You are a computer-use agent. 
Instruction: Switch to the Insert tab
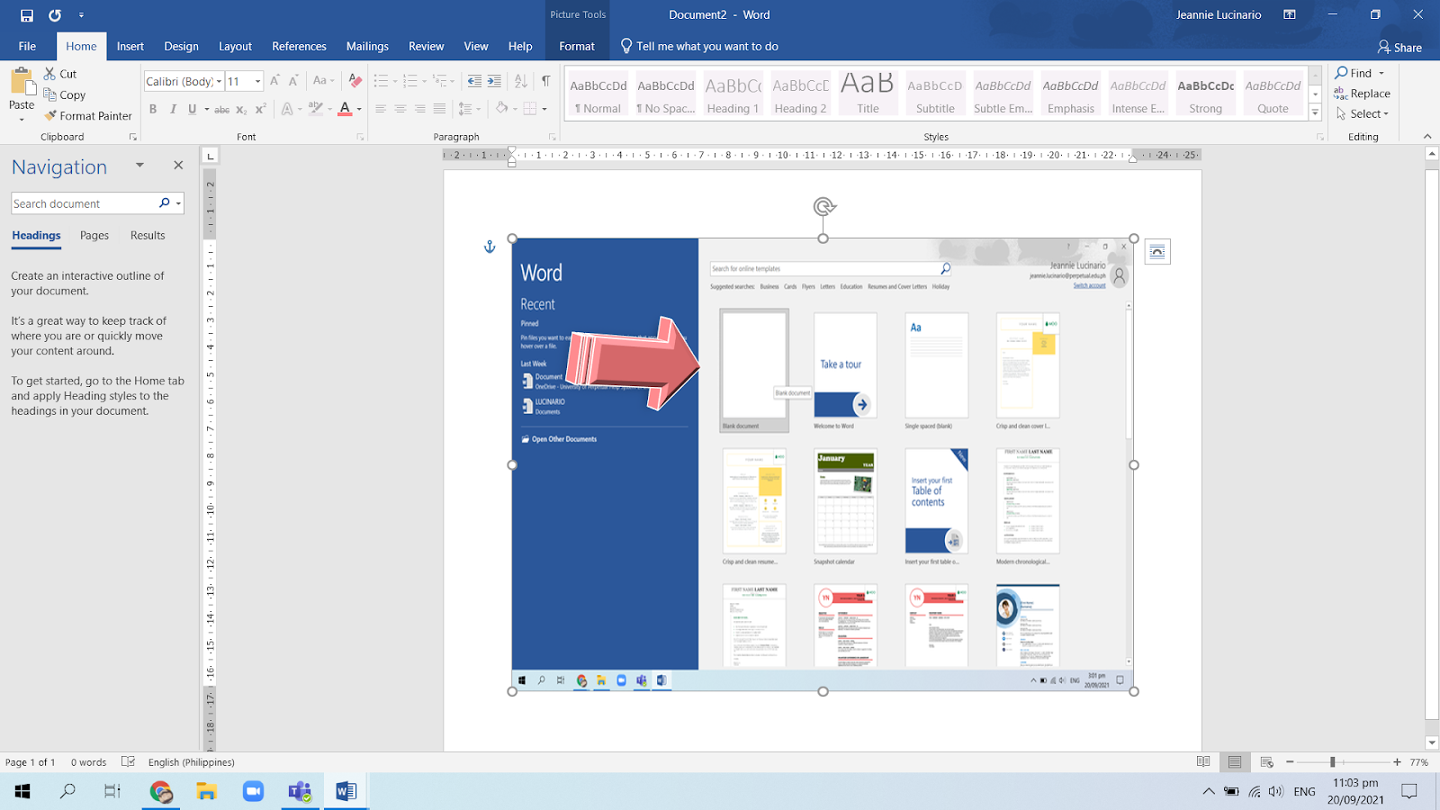[x=130, y=46]
